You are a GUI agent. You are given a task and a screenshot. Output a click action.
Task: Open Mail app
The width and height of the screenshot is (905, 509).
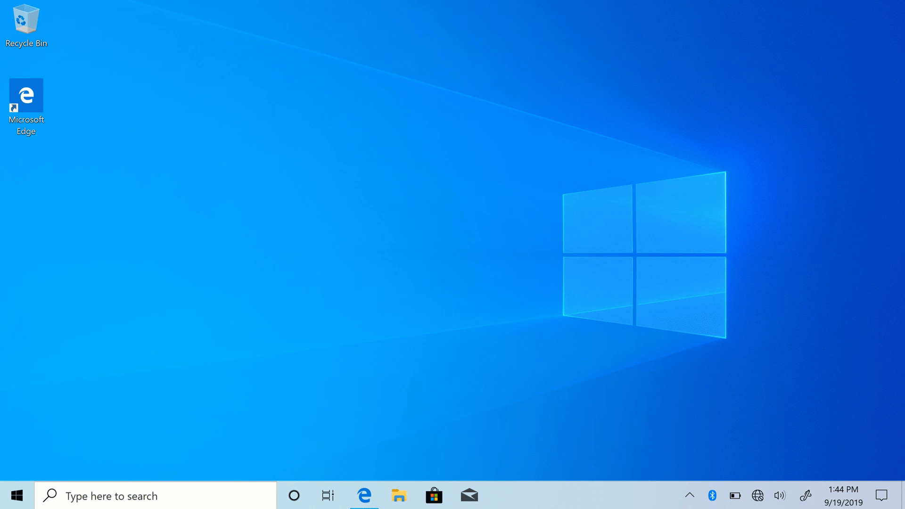click(470, 496)
